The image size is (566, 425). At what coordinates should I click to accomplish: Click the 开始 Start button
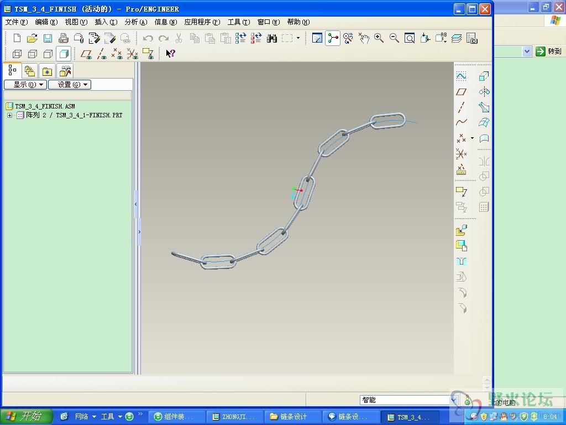(26, 416)
